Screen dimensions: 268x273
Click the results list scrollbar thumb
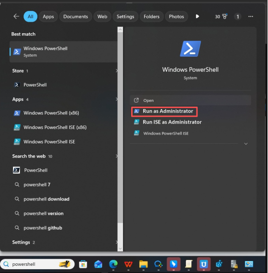click(x=120, y=127)
